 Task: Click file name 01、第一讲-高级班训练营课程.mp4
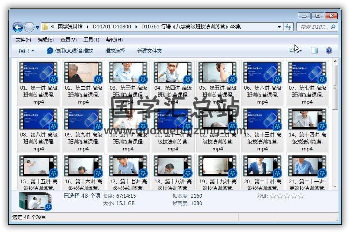coord(39,95)
